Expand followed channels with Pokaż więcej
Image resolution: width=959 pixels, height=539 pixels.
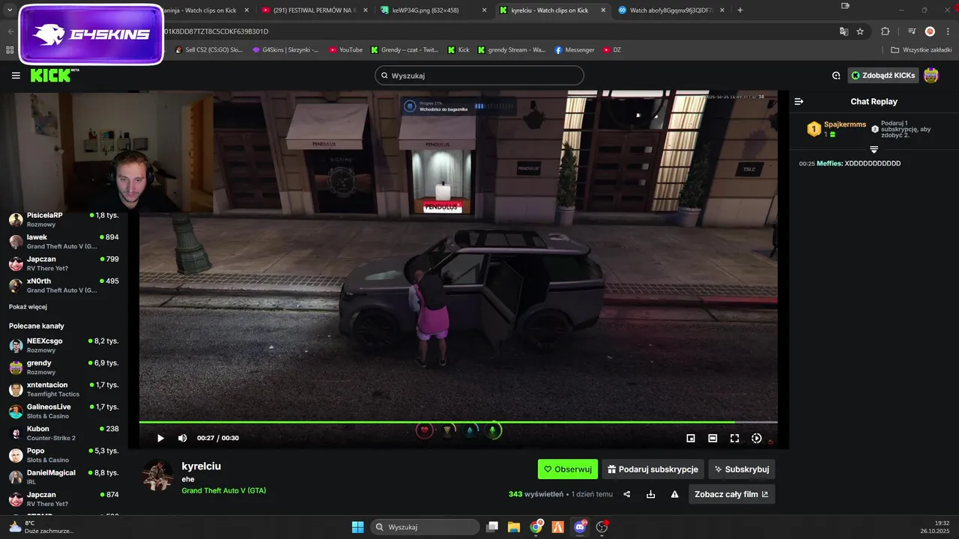pyautogui.click(x=28, y=307)
